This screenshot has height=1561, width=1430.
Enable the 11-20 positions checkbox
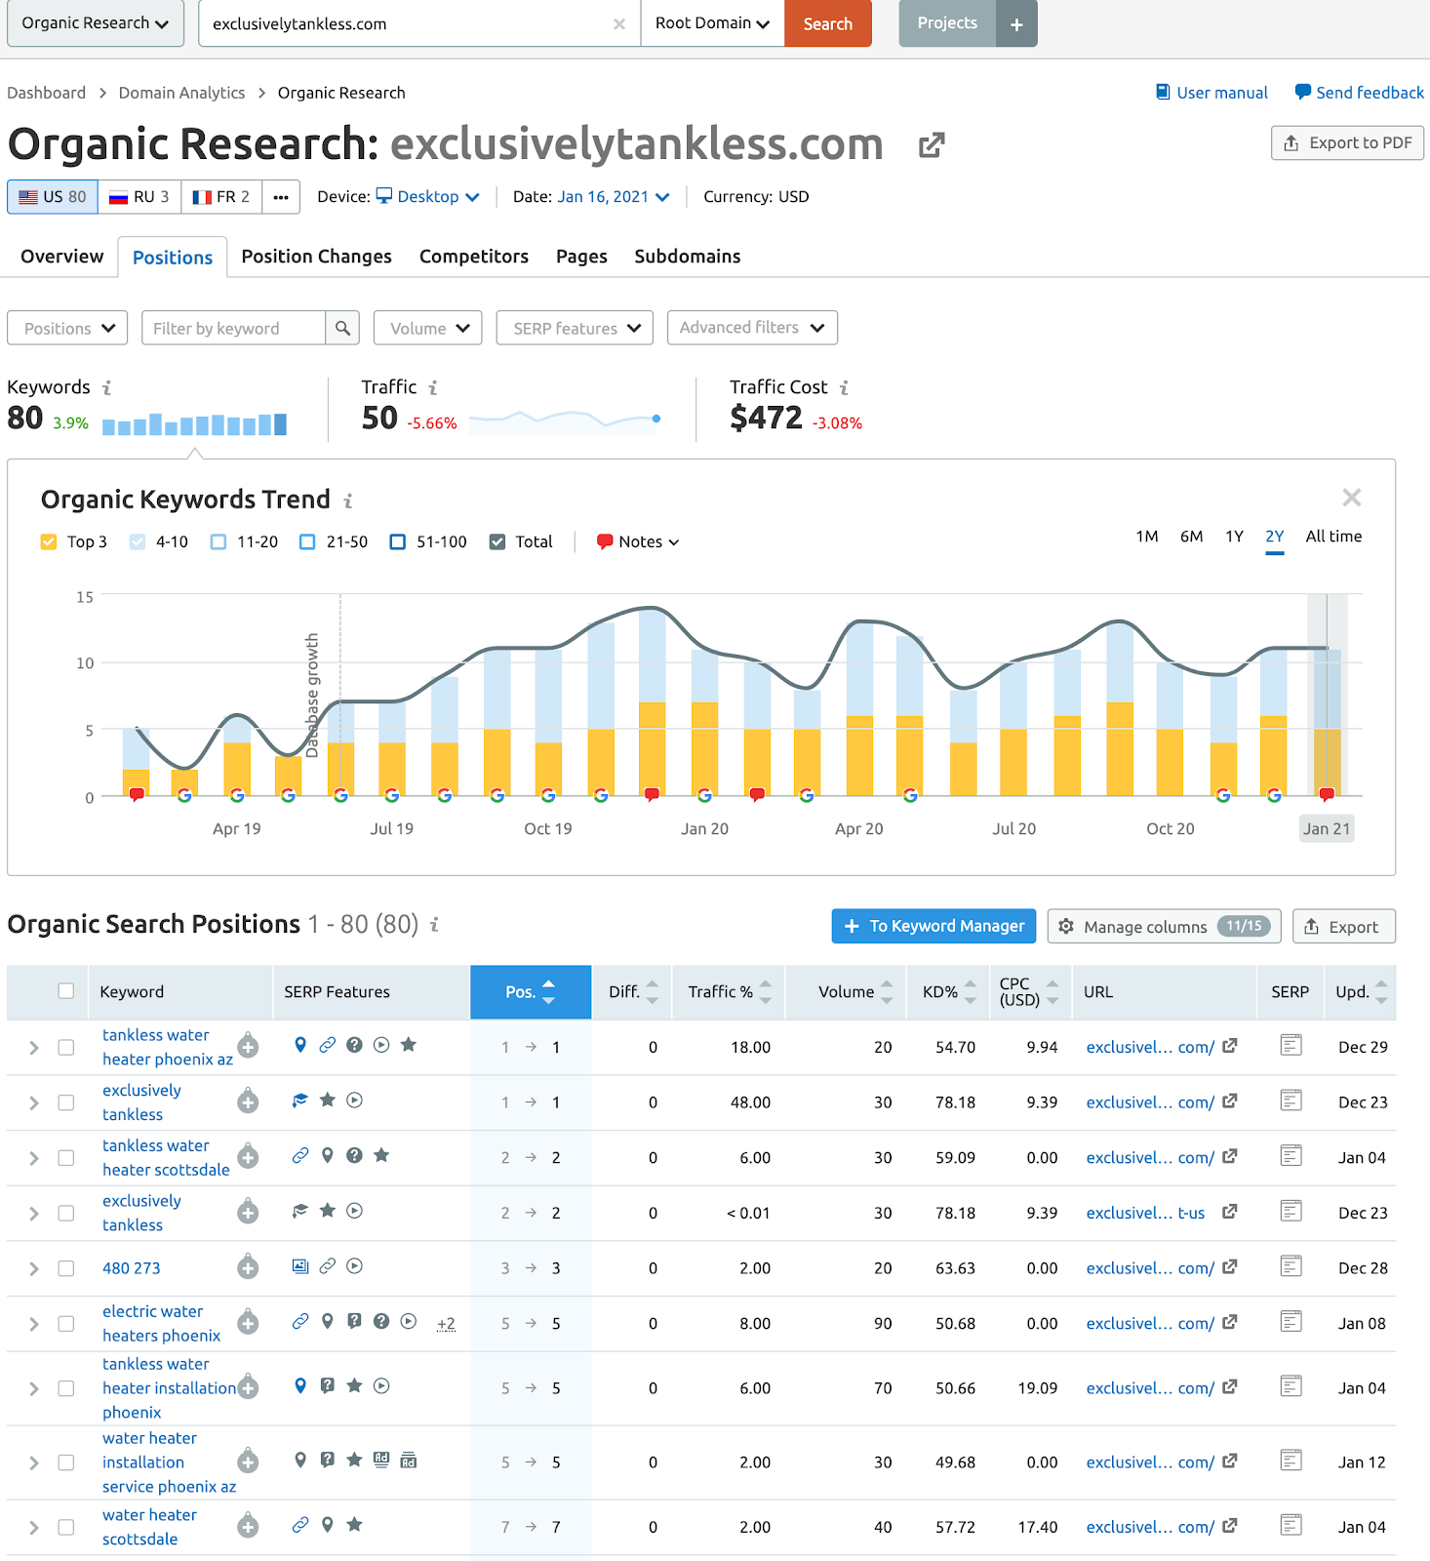click(x=218, y=541)
